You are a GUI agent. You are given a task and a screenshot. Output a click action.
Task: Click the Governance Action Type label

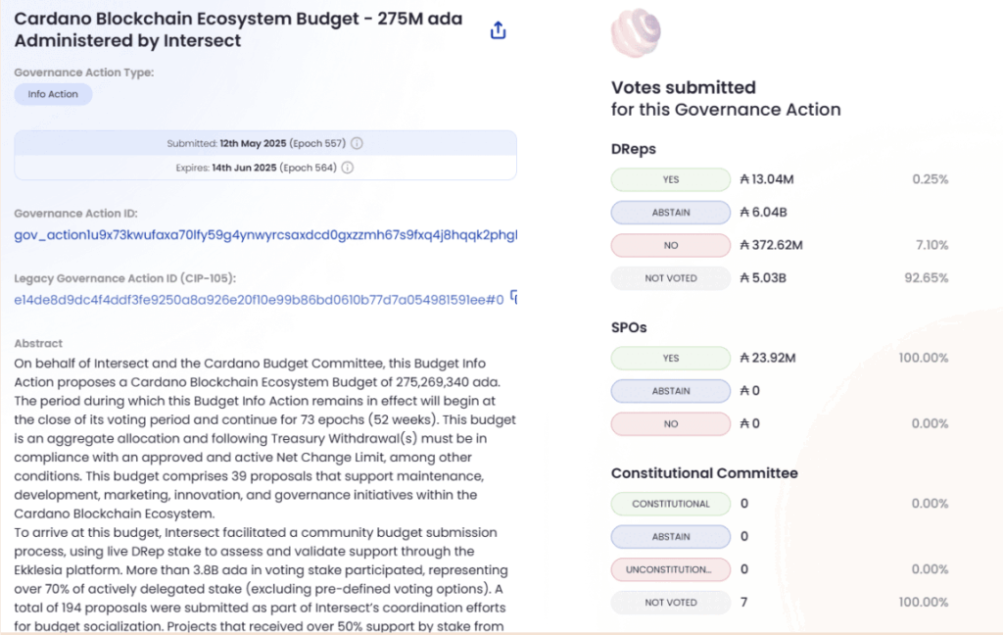[84, 73]
